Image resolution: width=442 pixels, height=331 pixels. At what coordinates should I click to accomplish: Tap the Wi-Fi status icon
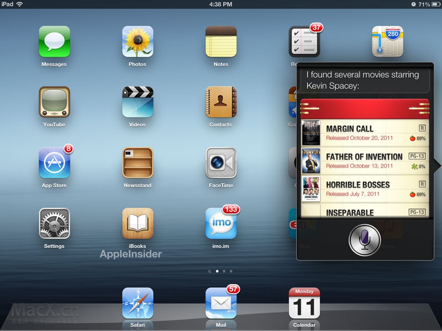19,4
